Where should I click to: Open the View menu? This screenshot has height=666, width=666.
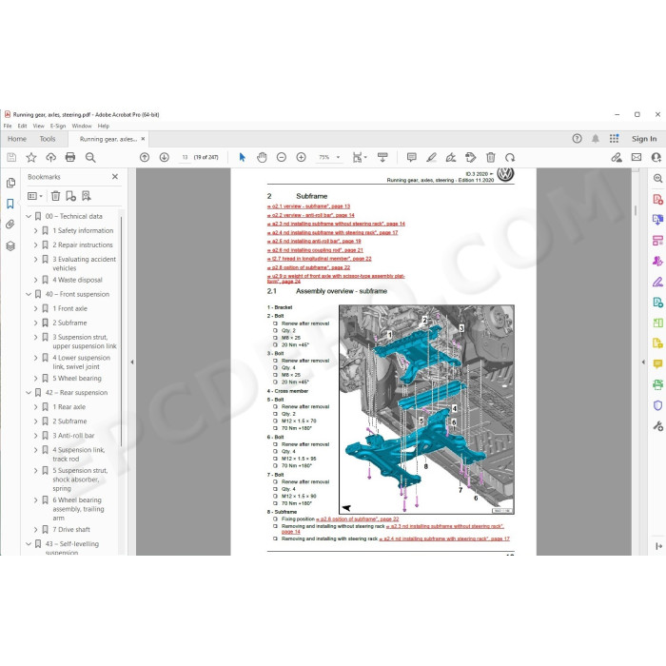(x=39, y=126)
